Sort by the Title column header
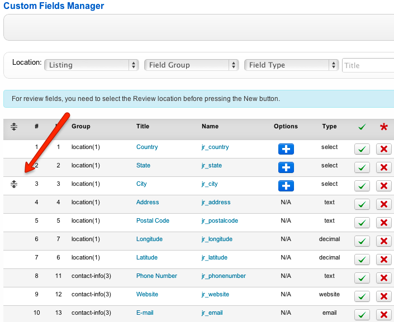This screenshot has height=322, width=394. 143,126
